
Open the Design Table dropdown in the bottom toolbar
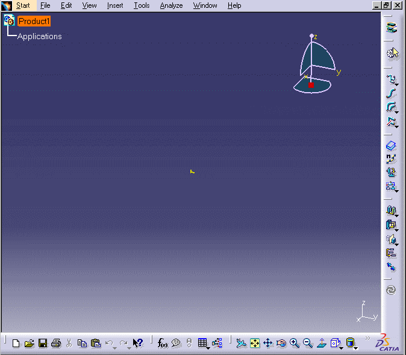point(208,348)
